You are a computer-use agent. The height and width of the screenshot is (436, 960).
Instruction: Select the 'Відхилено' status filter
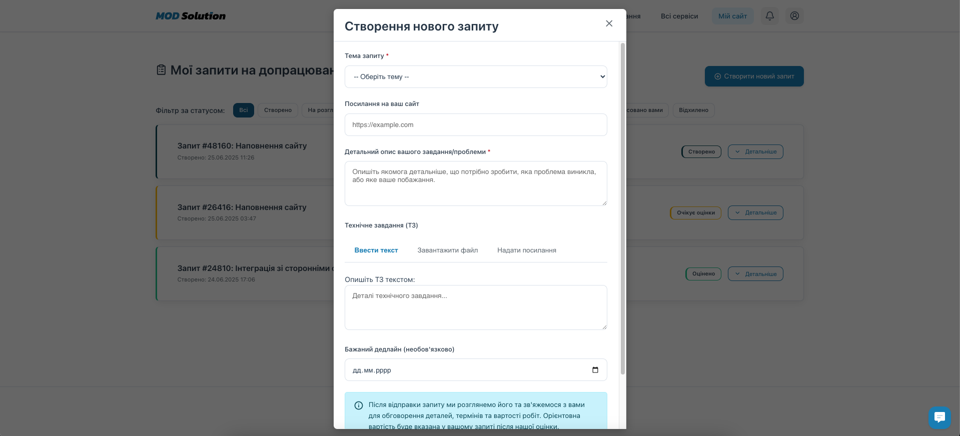coord(693,110)
